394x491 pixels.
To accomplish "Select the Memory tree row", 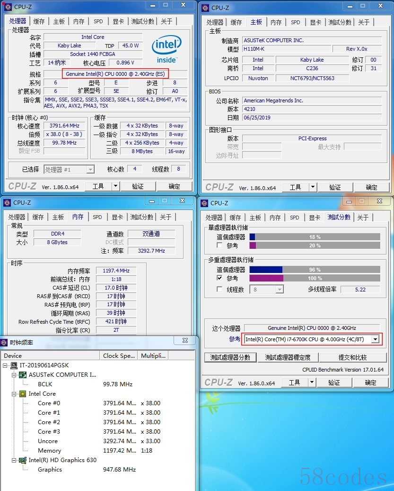I will (x=49, y=450).
